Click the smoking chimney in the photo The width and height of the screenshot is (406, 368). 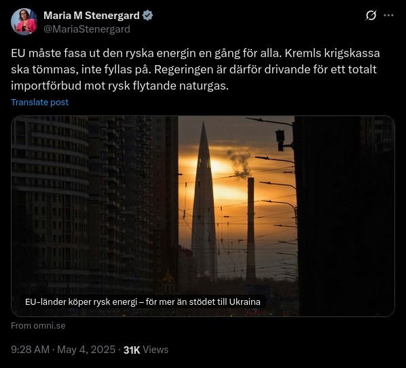click(x=251, y=228)
